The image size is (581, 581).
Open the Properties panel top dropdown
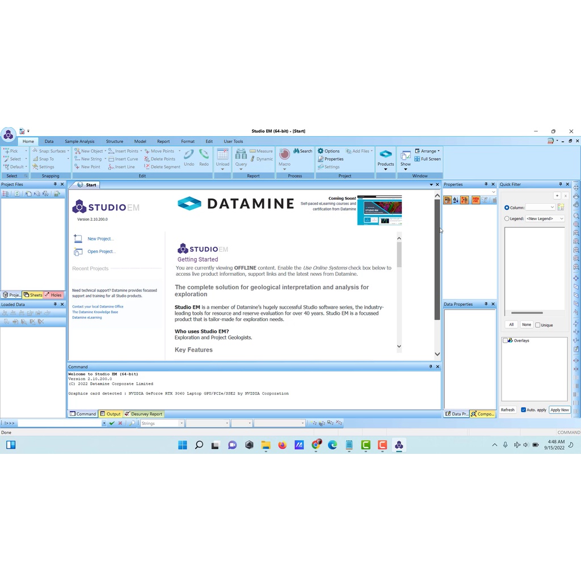(x=493, y=192)
